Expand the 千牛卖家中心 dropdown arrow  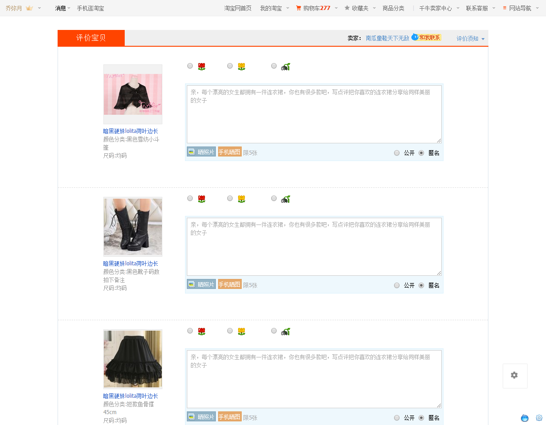click(458, 8)
